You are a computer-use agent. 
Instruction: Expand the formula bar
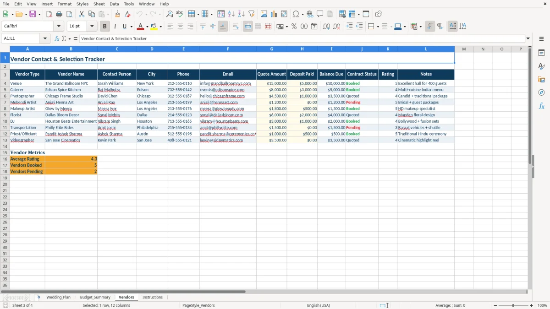(528, 39)
